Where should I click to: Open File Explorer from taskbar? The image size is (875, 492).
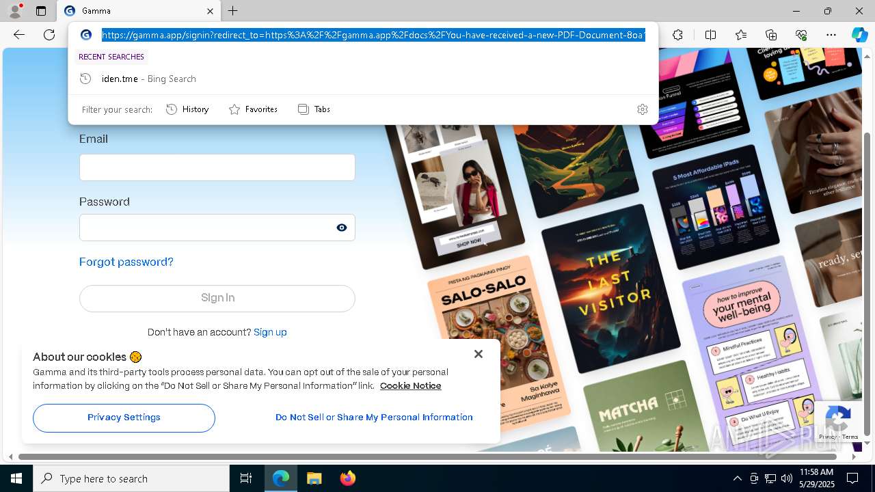[314, 478]
